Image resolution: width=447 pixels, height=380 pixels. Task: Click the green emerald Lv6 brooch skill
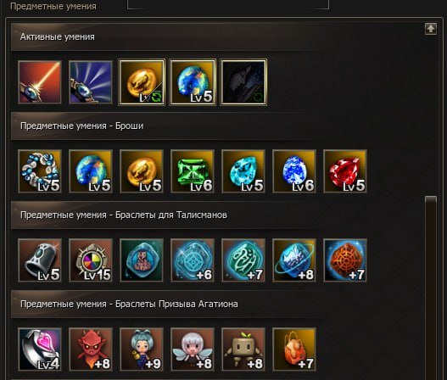(193, 171)
